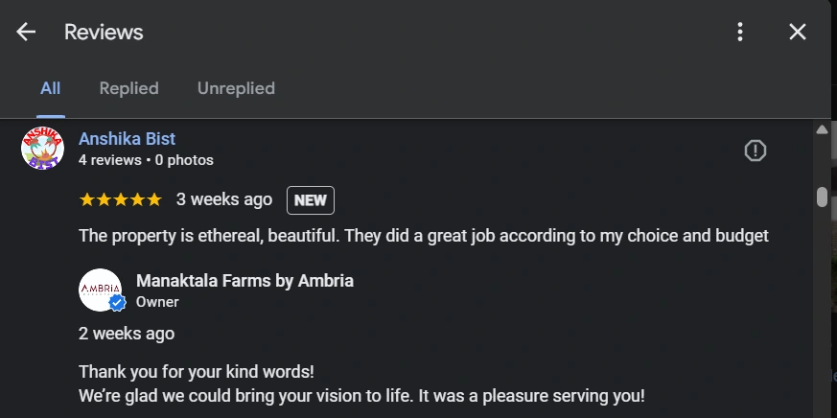Click the NEW badge on the review

[310, 200]
